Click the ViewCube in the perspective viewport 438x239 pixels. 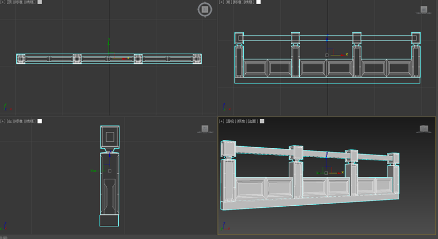coord(424,129)
